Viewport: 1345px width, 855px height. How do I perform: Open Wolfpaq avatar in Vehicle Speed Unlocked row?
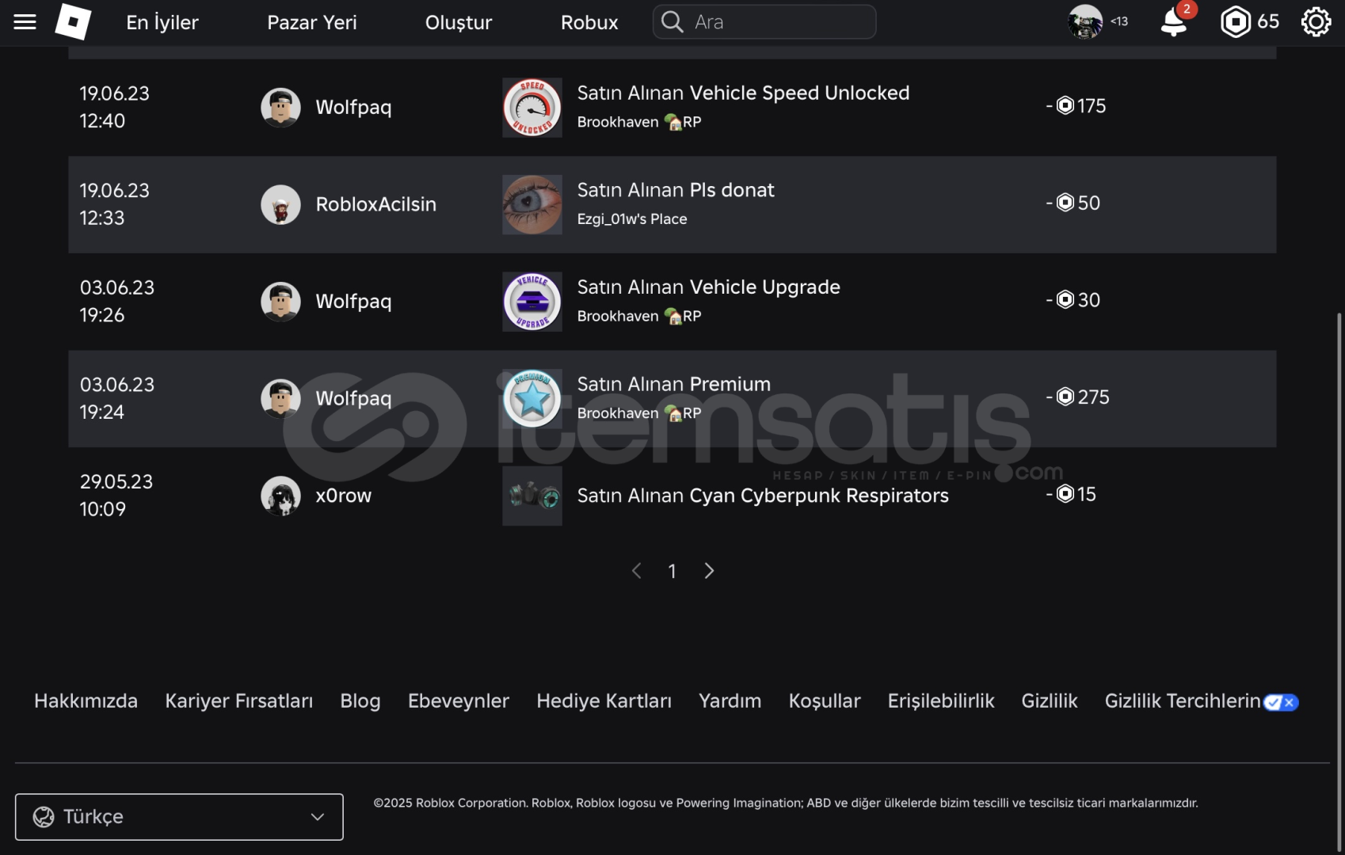(280, 107)
